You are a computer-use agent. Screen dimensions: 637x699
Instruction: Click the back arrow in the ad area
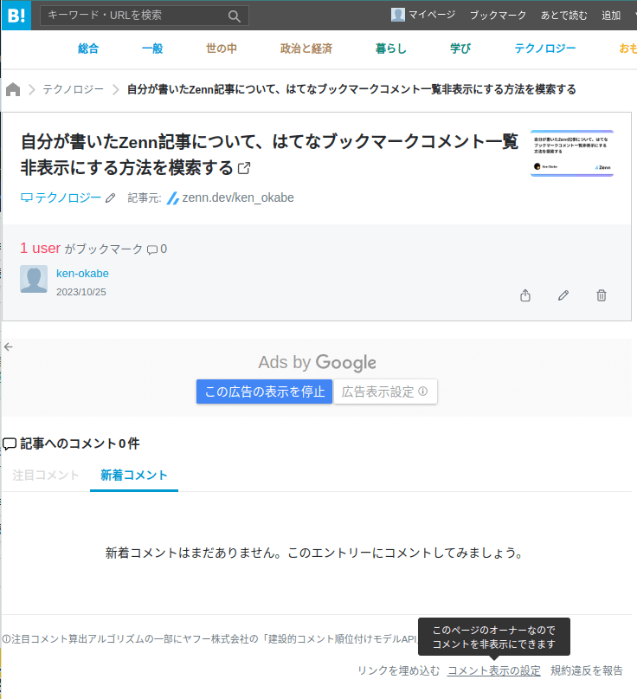9,346
